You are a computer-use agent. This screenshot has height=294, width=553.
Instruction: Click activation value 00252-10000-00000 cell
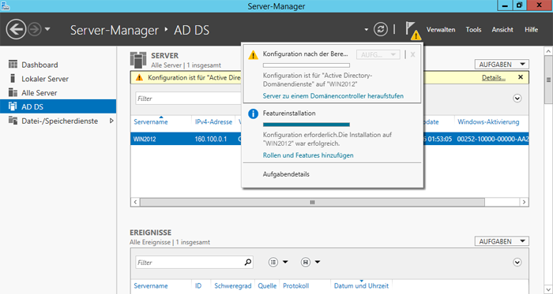493,139
